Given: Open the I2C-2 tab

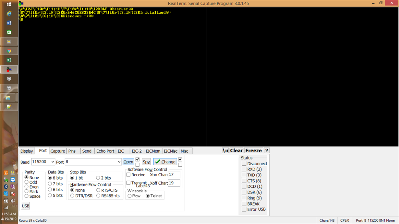Looking at the screenshot, I should coord(137,151).
